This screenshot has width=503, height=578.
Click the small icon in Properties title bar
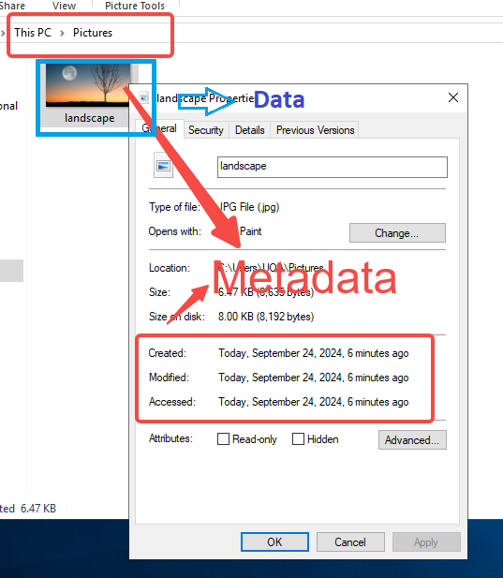[x=144, y=97]
